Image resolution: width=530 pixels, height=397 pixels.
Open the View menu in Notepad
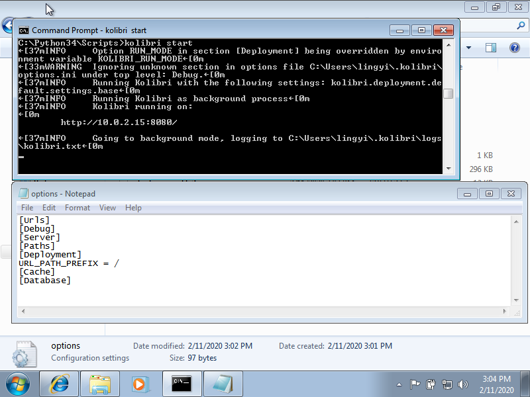pos(107,207)
